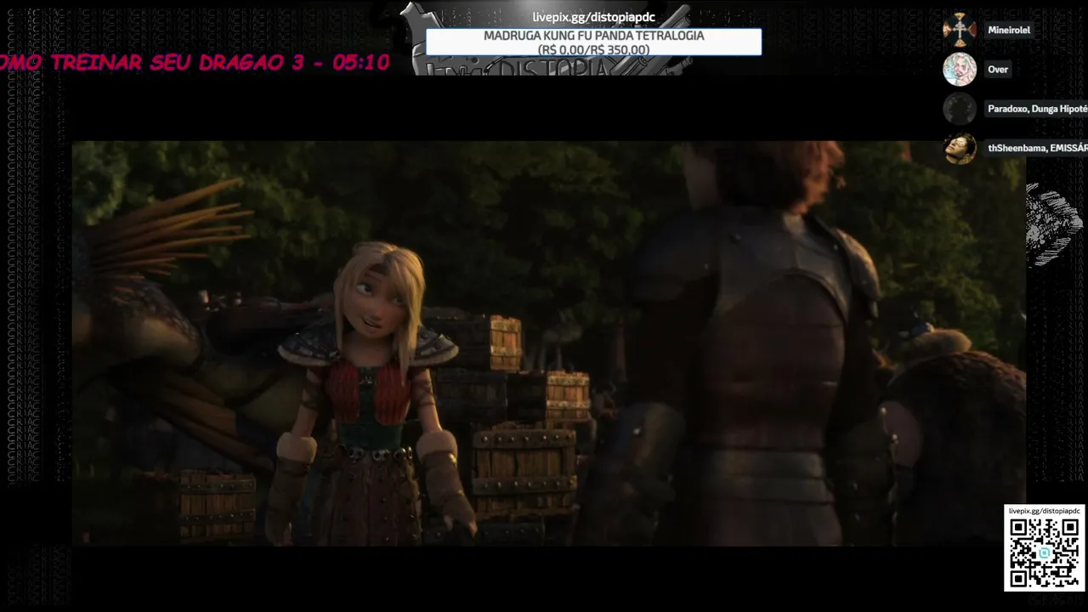Click the (R$ 0.00/R$ 350.00) goal amount
This screenshot has height=612, width=1088.
[x=593, y=50]
